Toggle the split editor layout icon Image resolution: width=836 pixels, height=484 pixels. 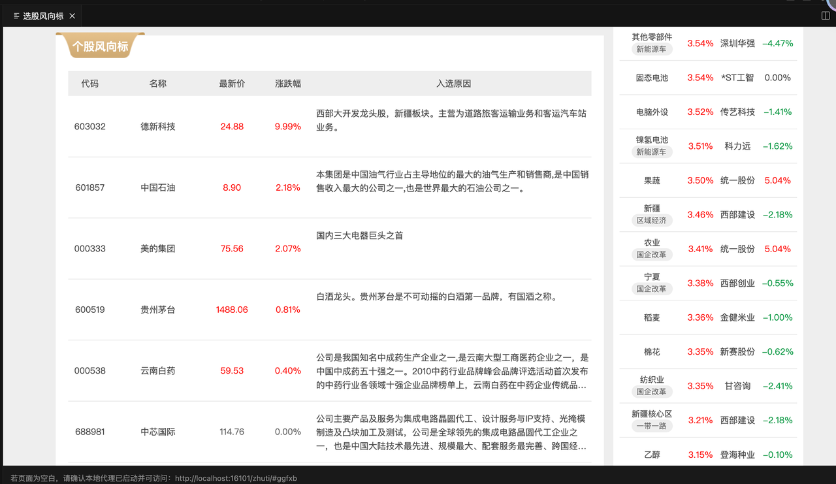tap(825, 16)
